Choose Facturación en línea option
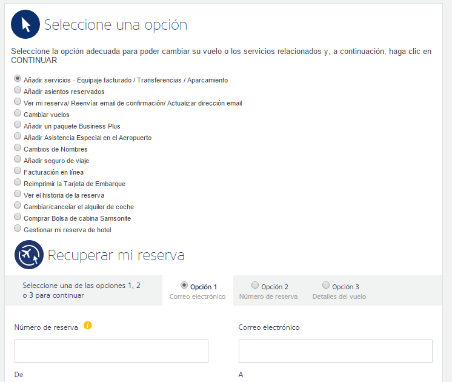 coord(18,170)
